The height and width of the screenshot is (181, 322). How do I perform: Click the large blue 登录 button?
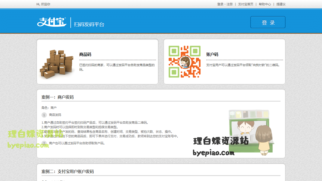click(x=268, y=22)
